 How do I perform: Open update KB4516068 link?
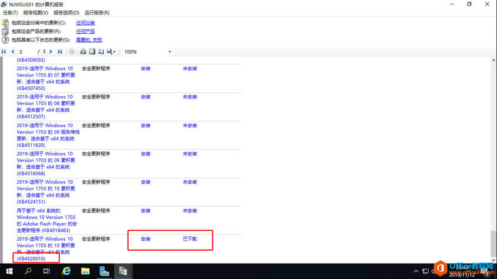(x=46, y=163)
